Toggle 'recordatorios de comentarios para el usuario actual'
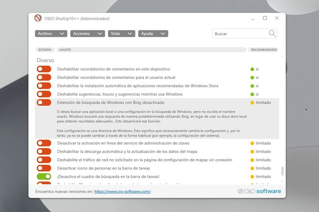Screen dimensions: 319x212 (x=44, y=77)
